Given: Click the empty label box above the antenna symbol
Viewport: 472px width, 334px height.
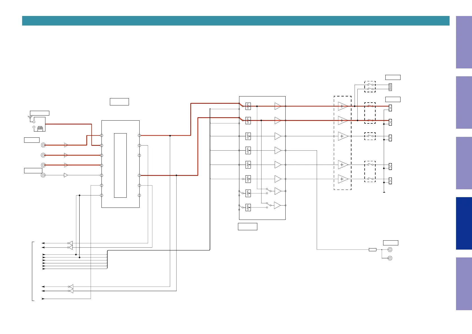Looking at the screenshot, I should [x=40, y=113].
